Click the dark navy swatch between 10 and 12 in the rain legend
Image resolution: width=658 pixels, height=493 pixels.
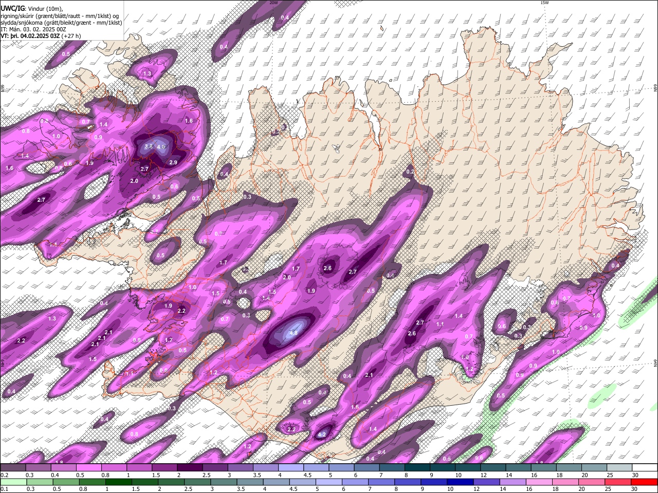point(459,482)
